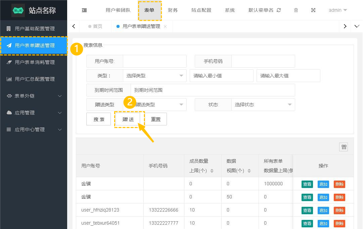Switch to the 财务 top menu
The image size is (363, 229).
(x=173, y=10)
